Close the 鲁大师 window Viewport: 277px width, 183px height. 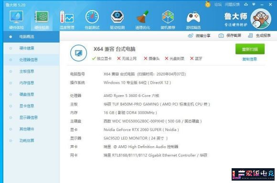point(270,4)
